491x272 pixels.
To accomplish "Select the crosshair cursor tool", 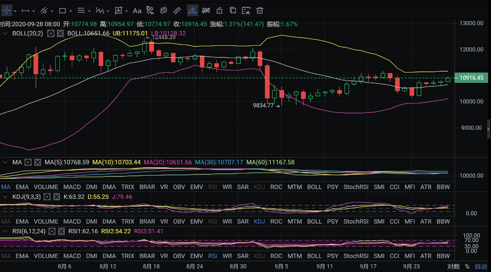I will pyautogui.click(x=7, y=11).
